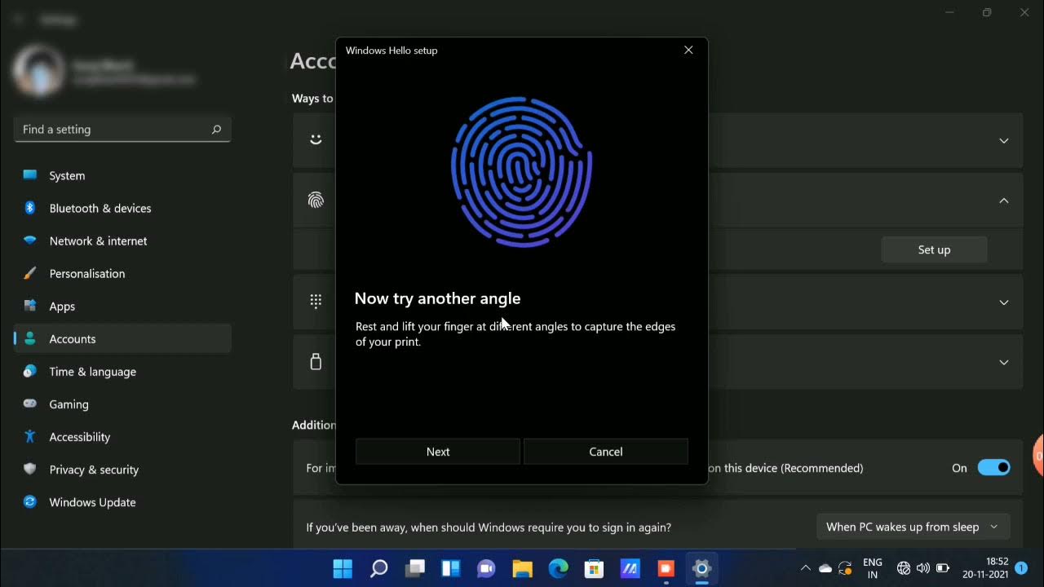Show hidden system tray icons
Viewport: 1044px width, 587px height.
(806, 568)
